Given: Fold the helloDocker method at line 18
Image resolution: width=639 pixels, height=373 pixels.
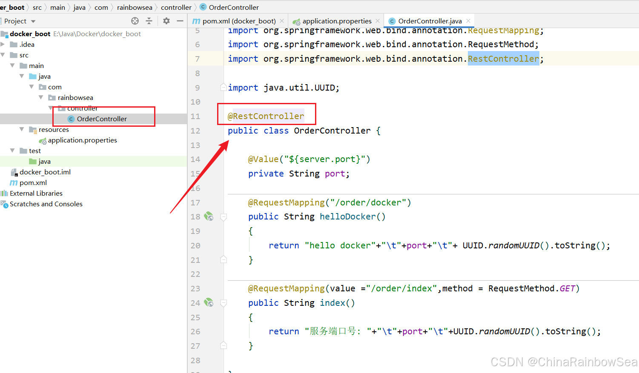Looking at the screenshot, I should click(224, 217).
